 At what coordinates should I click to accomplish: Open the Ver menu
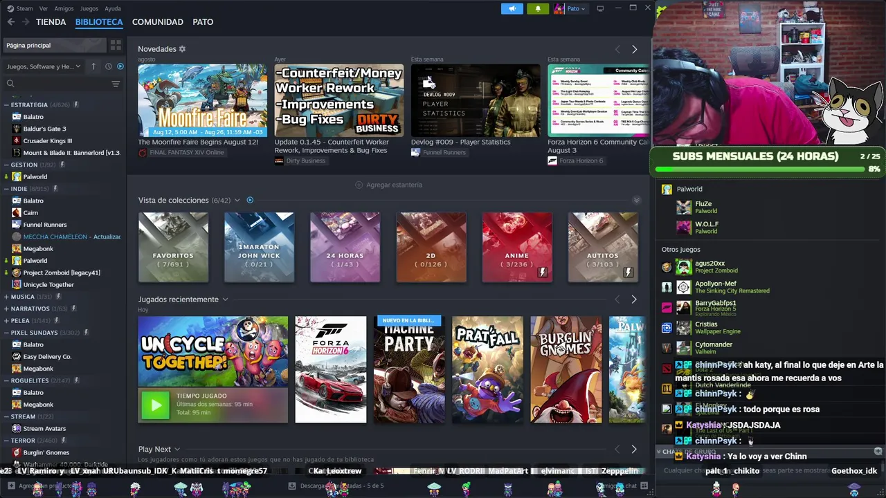coord(44,9)
